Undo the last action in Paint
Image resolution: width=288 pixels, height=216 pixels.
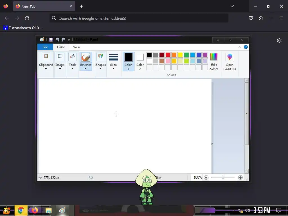click(x=57, y=39)
